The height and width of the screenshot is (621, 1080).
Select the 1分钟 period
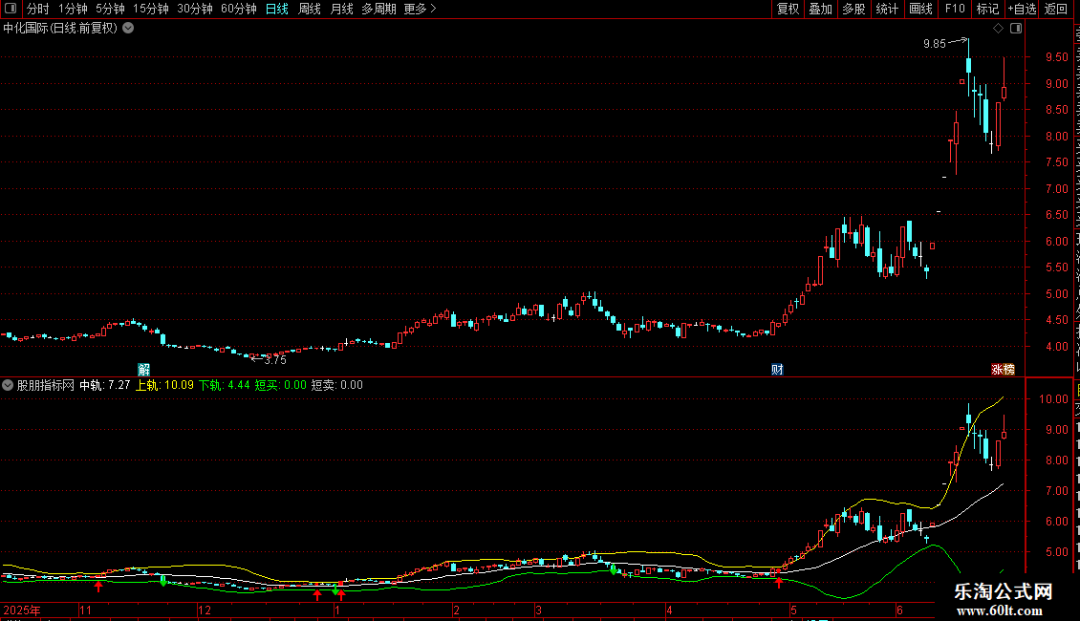73,9
